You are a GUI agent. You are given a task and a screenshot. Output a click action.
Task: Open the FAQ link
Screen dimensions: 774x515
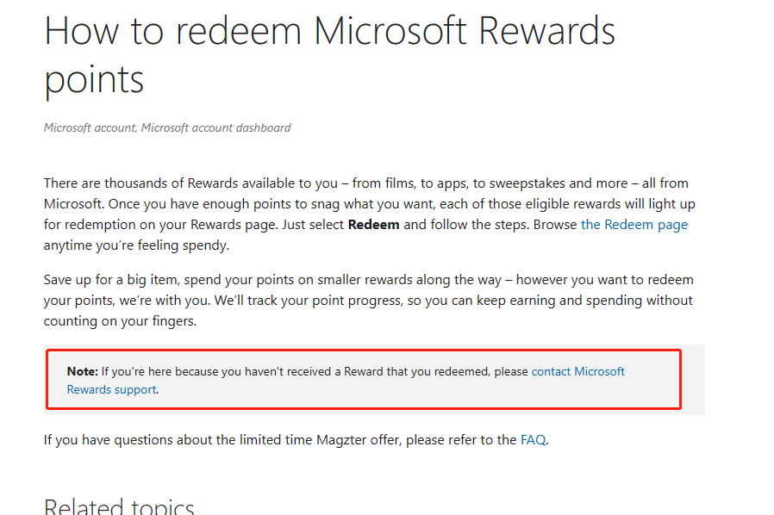(533, 440)
